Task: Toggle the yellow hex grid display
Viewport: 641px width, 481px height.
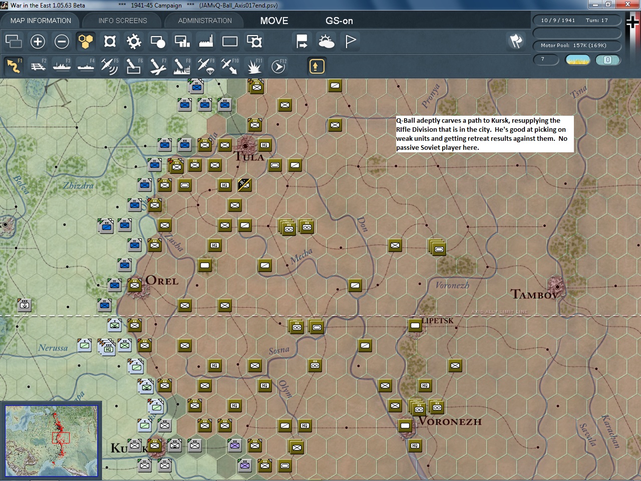Action: tap(86, 41)
